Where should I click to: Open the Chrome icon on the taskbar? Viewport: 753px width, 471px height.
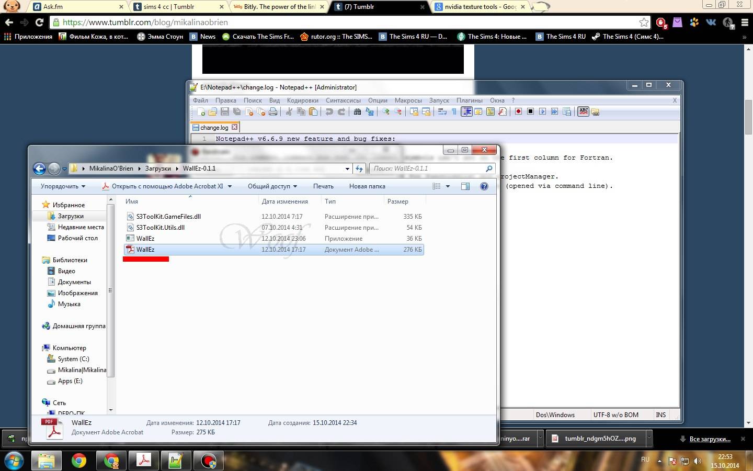(79, 461)
